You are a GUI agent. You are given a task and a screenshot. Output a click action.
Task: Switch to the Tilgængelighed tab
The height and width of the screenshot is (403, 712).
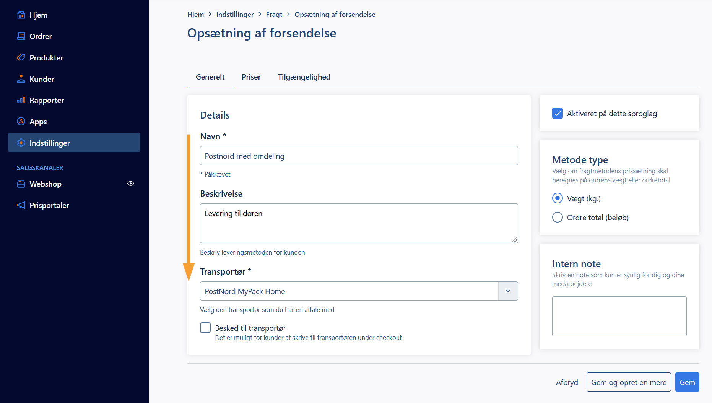pyautogui.click(x=304, y=77)
